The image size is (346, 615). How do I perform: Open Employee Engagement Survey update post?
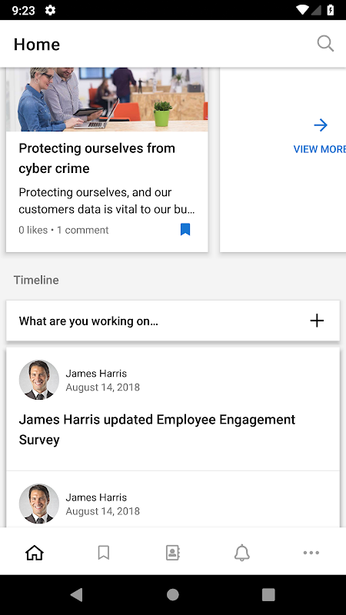tap(157, 430)
